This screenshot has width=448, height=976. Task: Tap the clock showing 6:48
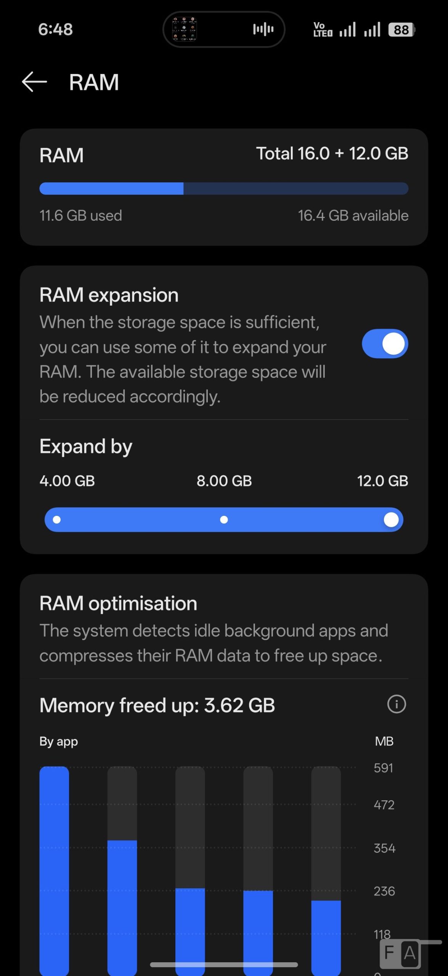(x=56, y=30)
